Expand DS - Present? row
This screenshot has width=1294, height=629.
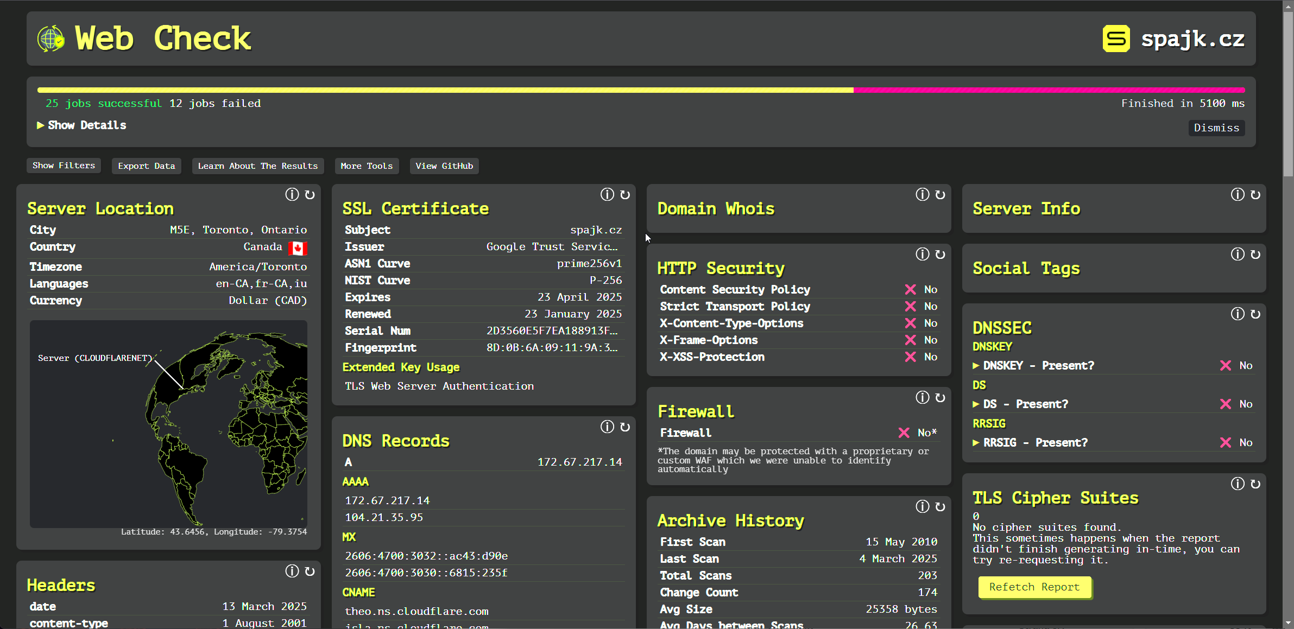[x=1114, y=404]
